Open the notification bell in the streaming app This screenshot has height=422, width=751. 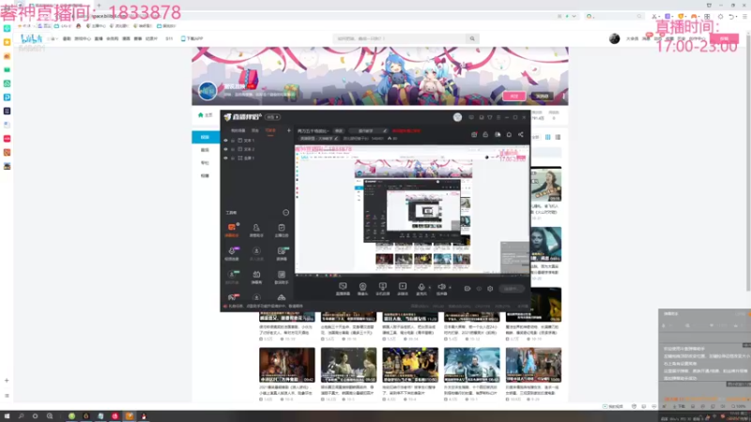509,134
